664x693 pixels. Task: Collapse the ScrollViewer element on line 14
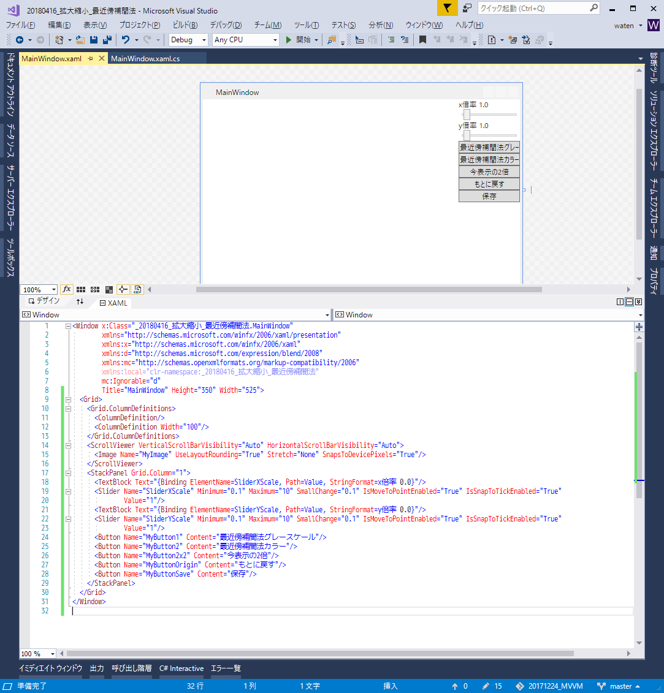pyautogui.click(x=68, y=445)
